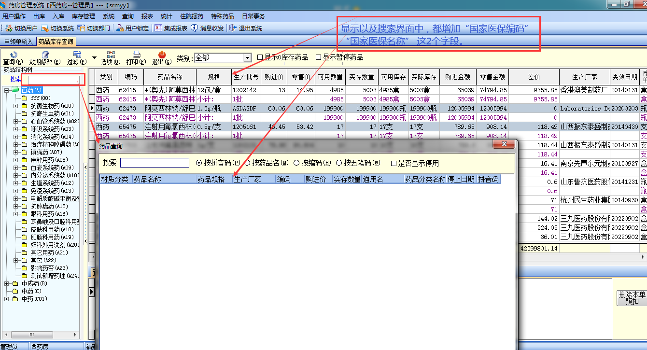Open the 特殊药品 menu
The width and height of the screenshot is (647, 350).
point(223,16)
